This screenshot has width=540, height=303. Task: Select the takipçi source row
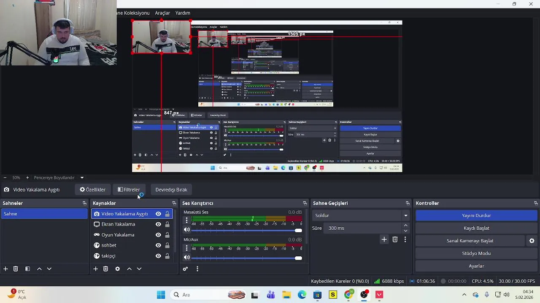coord(133,256)
